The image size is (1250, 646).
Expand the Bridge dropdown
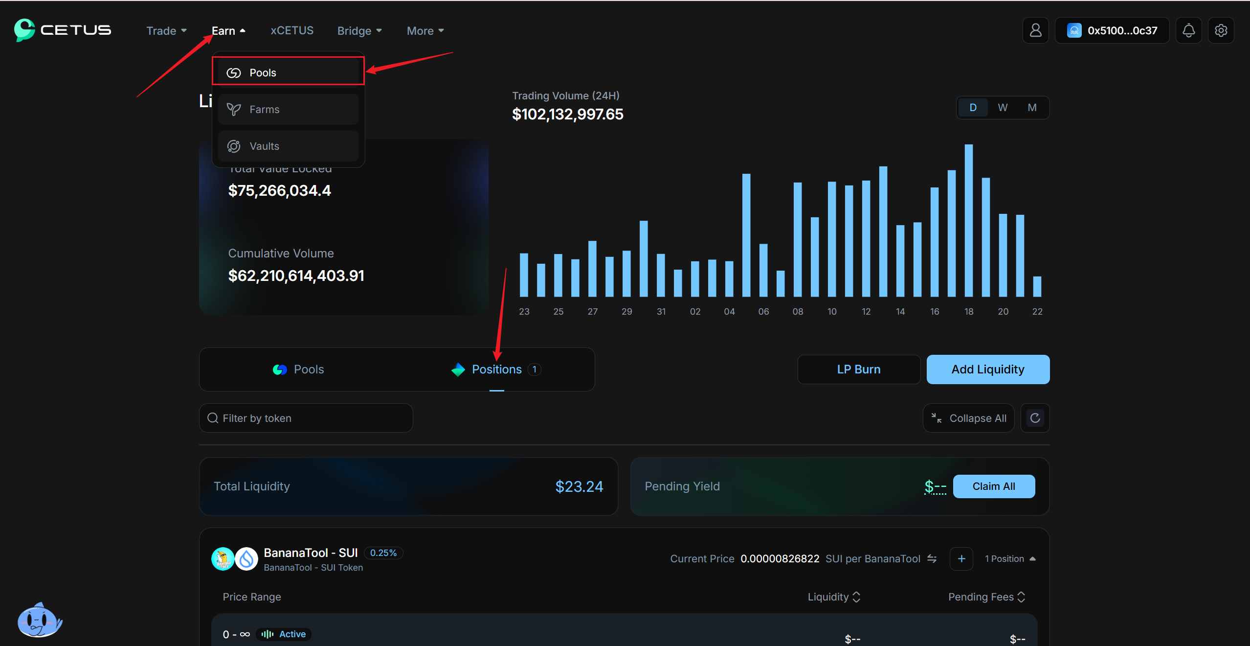[359, 31]
